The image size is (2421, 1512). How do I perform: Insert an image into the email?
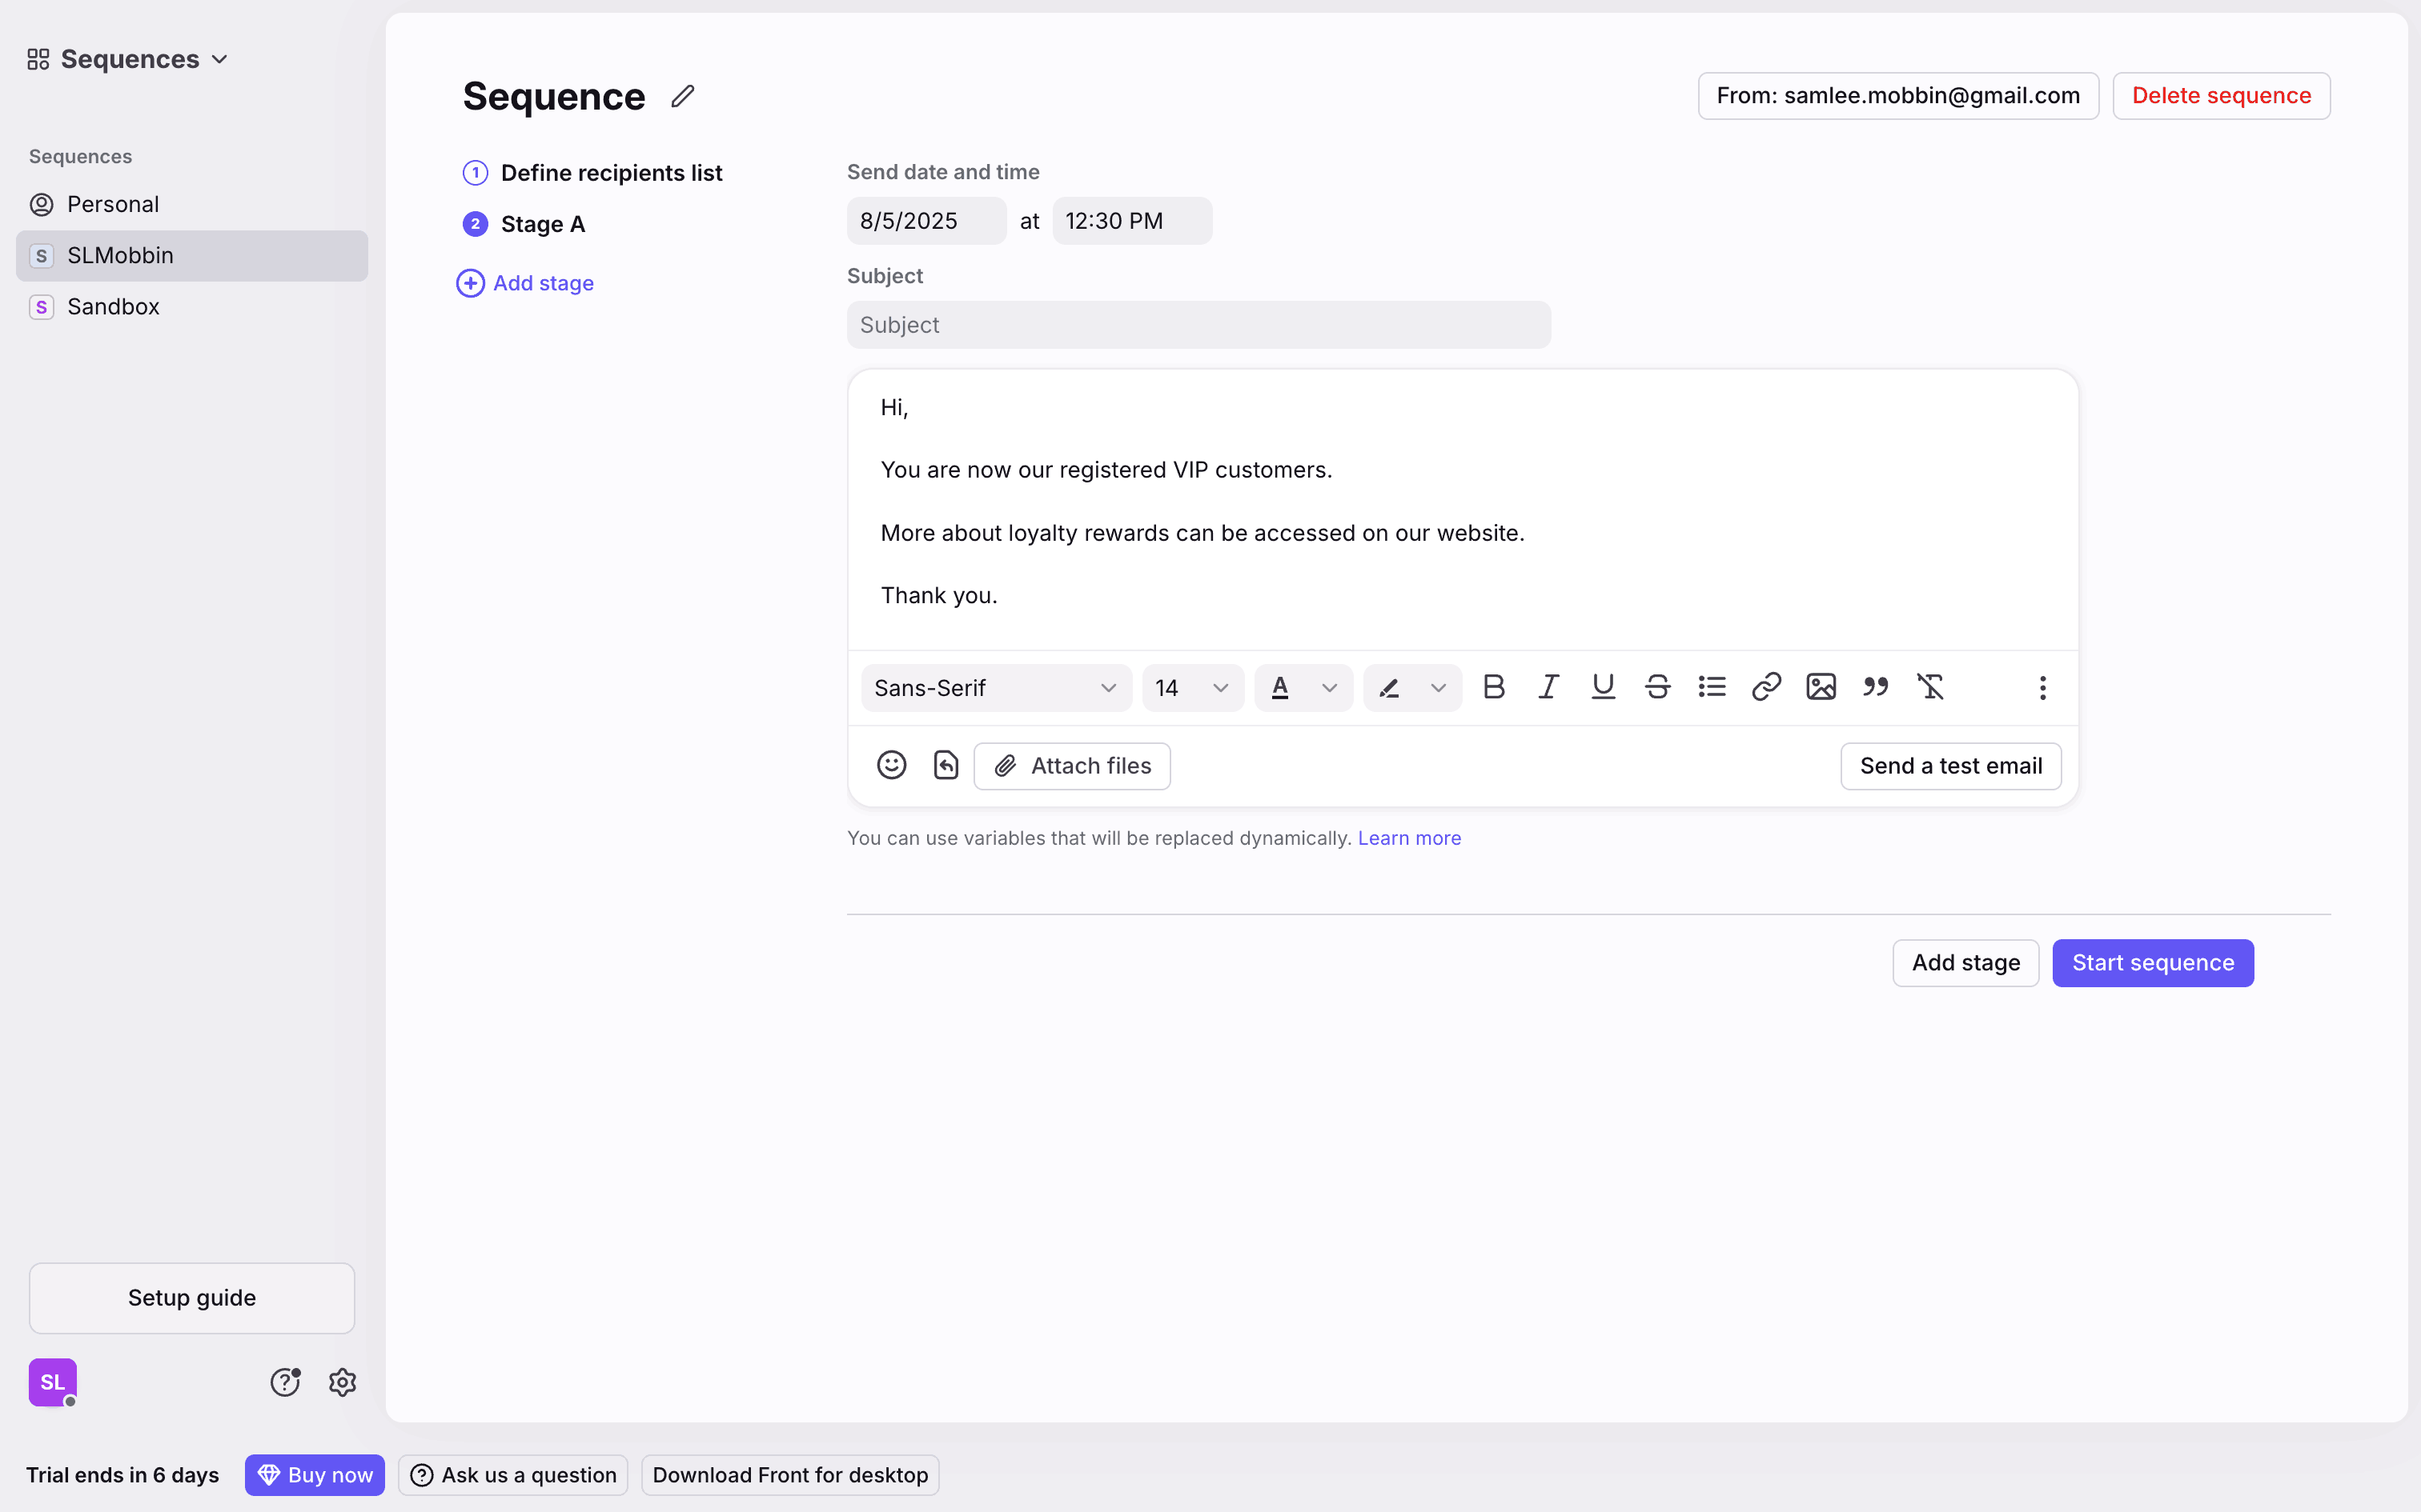coord(1821,687)
